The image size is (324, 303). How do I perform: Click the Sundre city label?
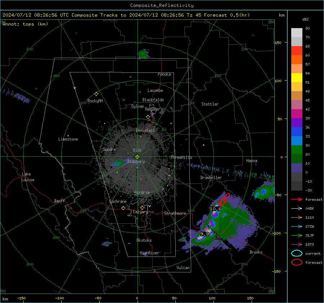tap(109, 149)
